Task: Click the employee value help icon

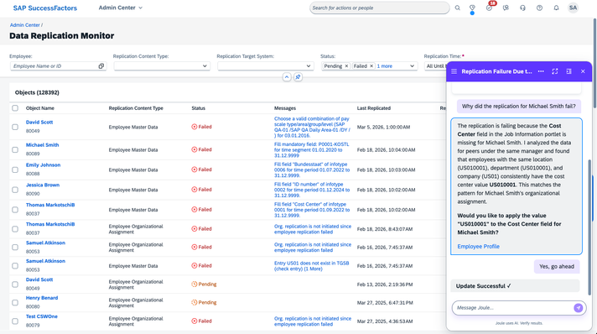Action: 101,66
